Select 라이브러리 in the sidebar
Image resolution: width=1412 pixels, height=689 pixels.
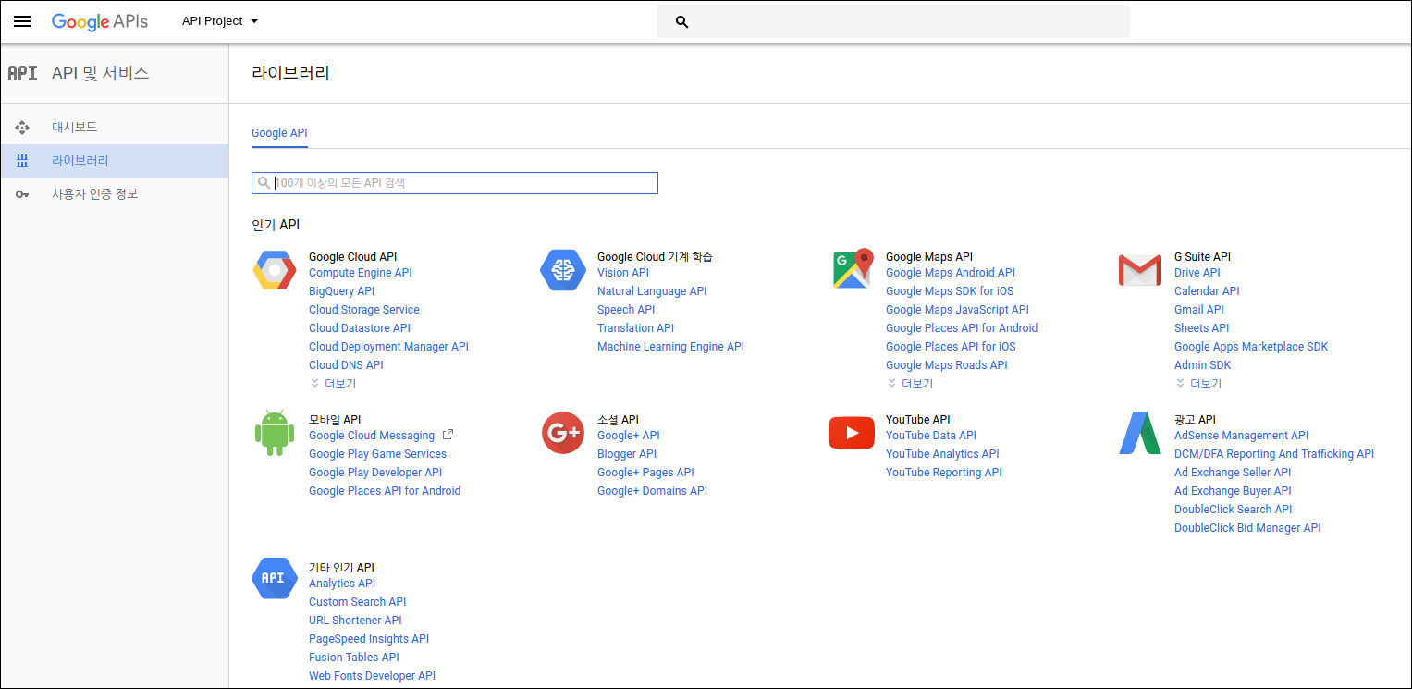pos(115,161)
